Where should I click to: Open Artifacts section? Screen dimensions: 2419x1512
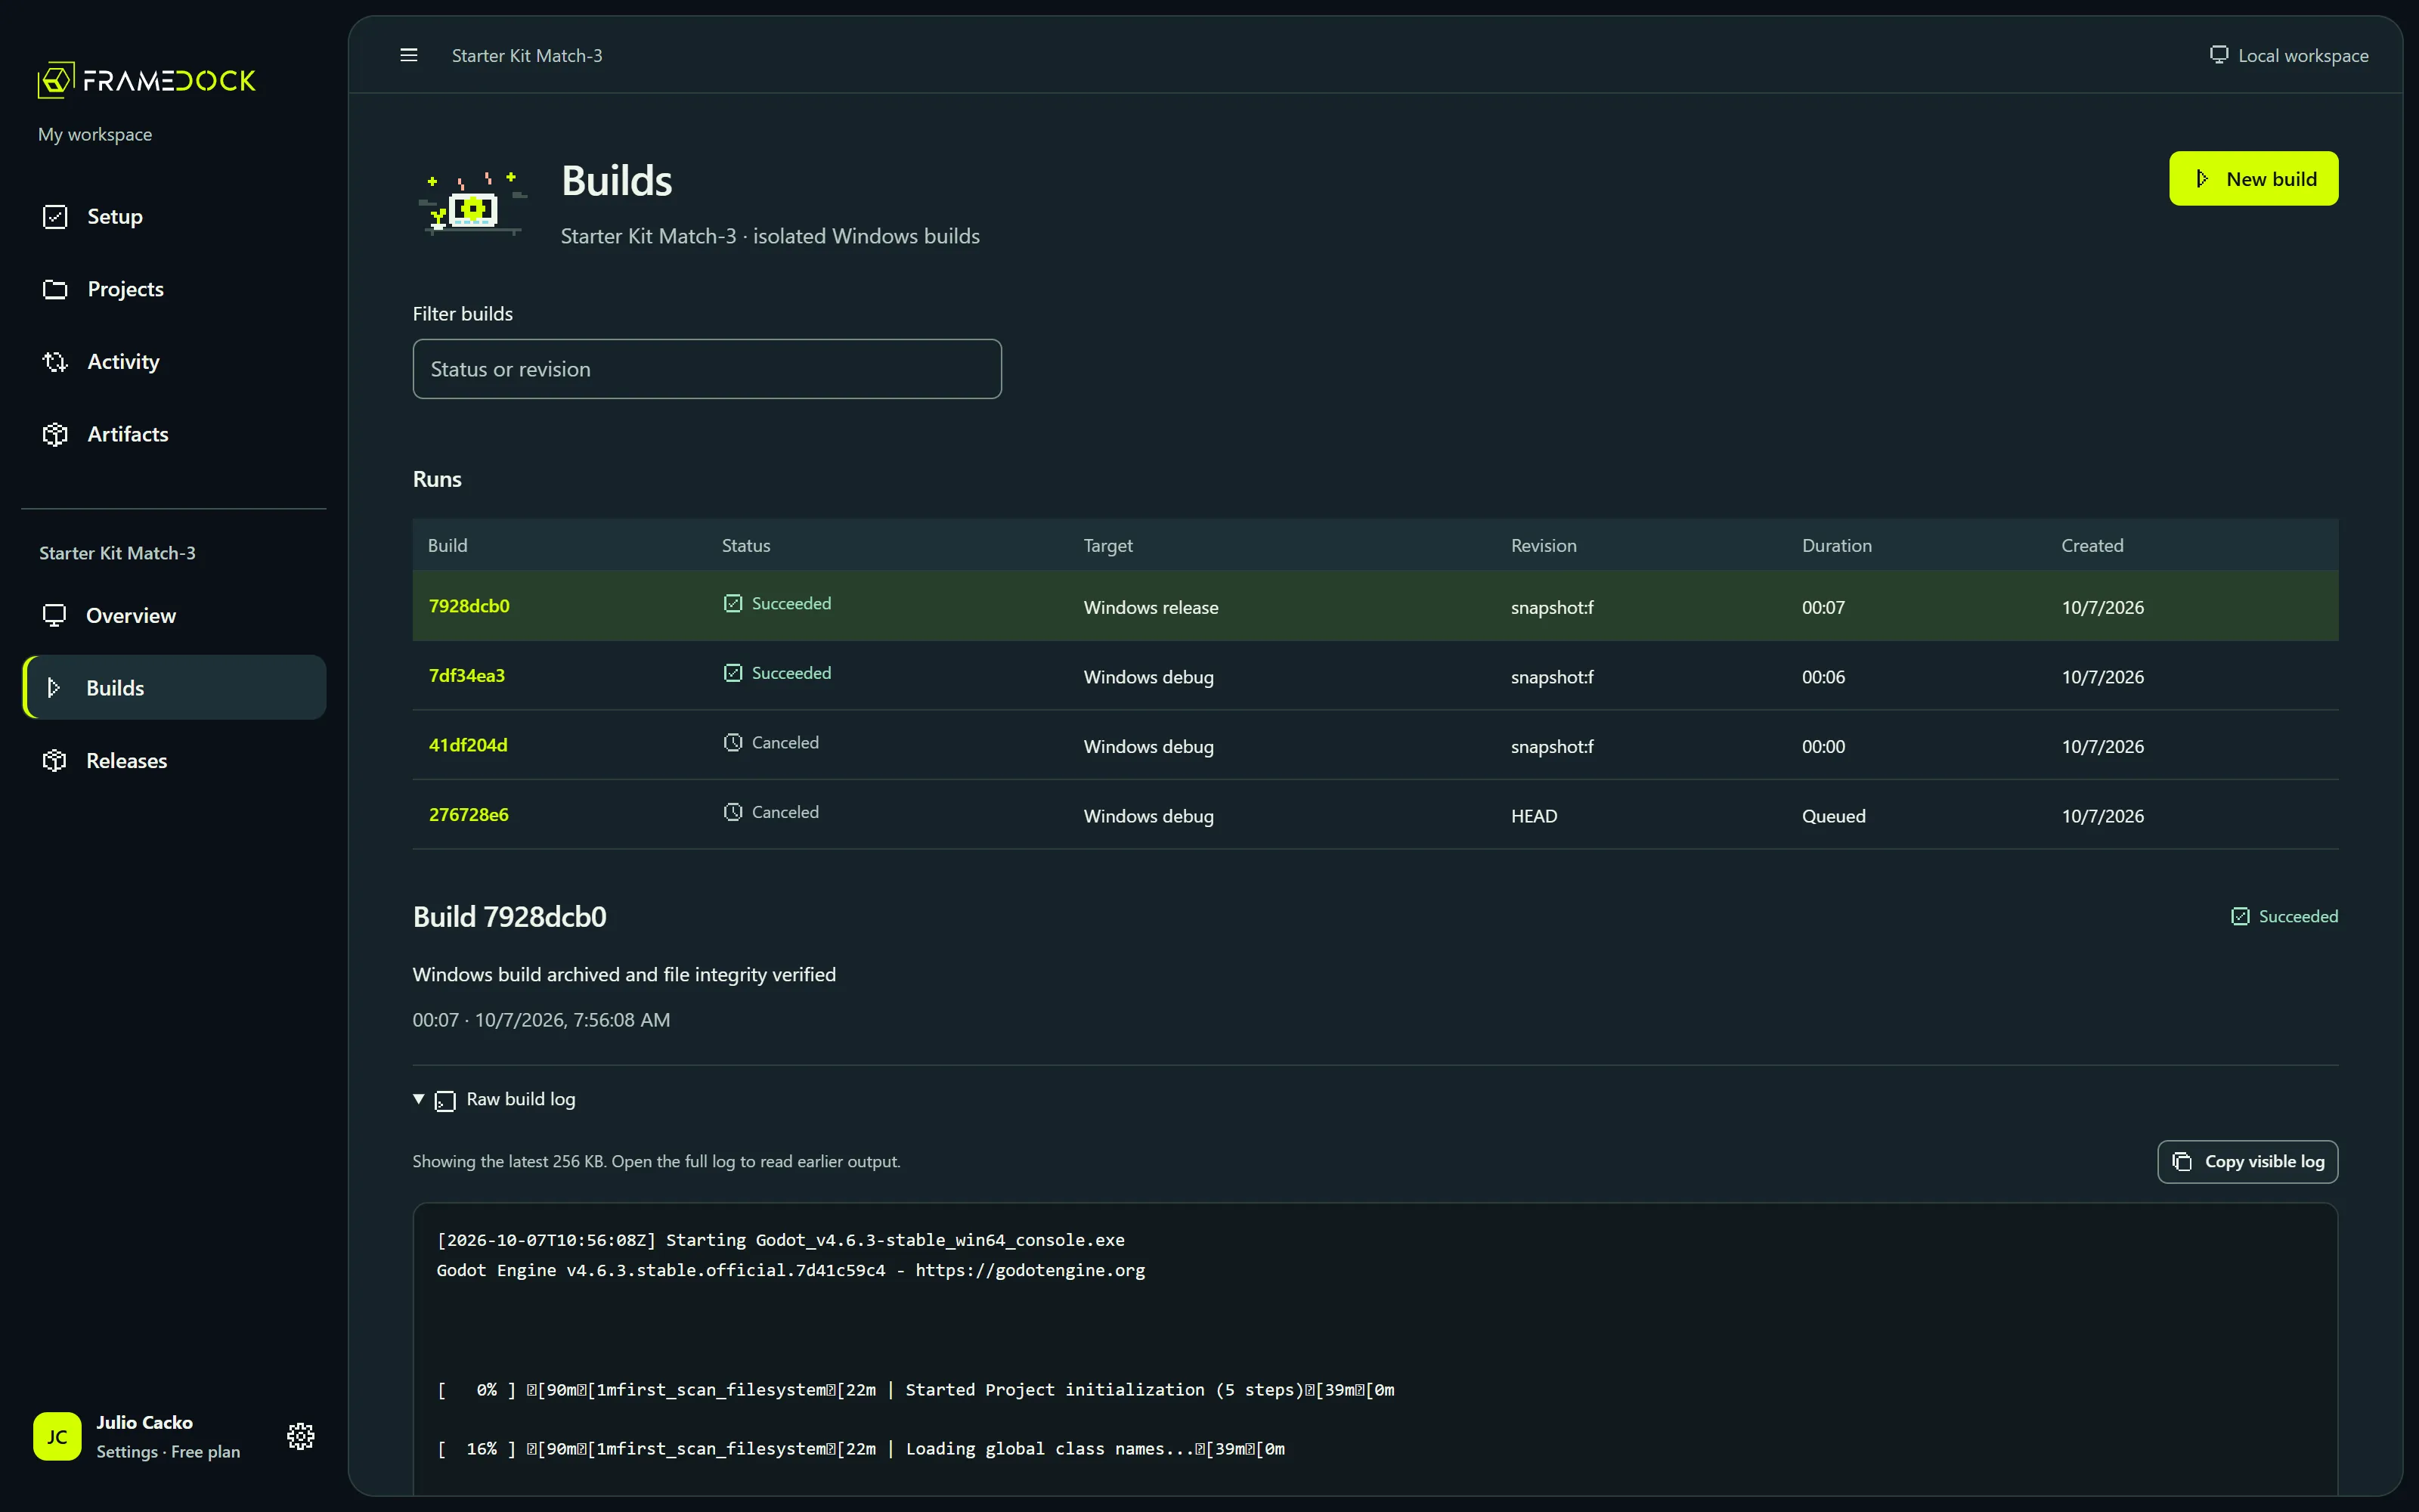tap(174, 434)
